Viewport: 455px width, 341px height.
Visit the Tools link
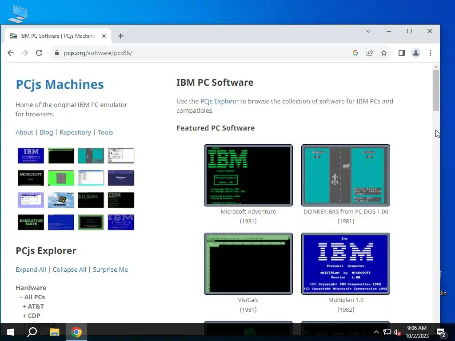(x=105, y=132)
